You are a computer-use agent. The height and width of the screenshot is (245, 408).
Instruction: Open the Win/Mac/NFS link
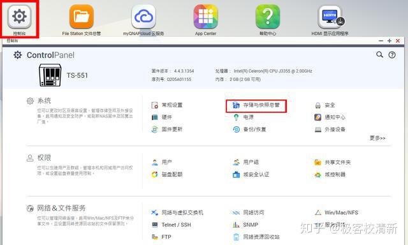341,212
